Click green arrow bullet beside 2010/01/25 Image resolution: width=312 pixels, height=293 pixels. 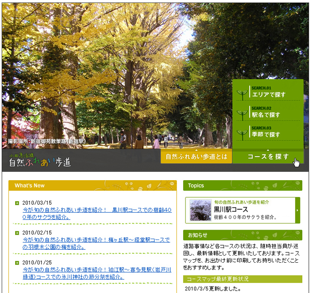[17, 263]
